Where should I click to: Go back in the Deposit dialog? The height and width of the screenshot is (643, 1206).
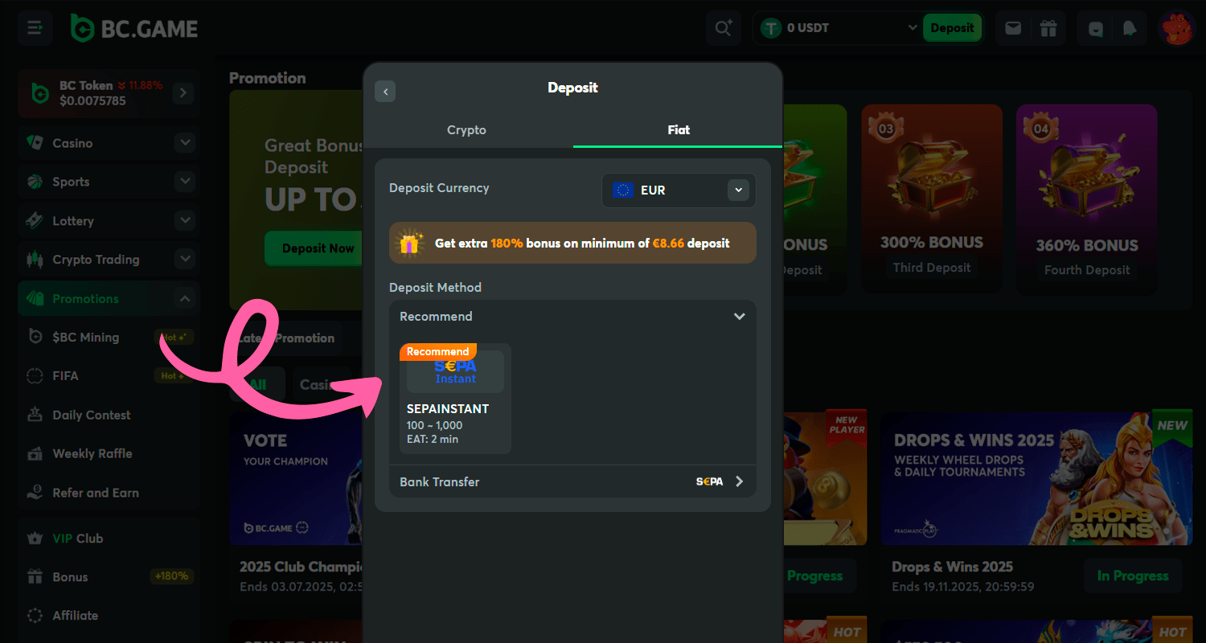click(x=385, y=91)
